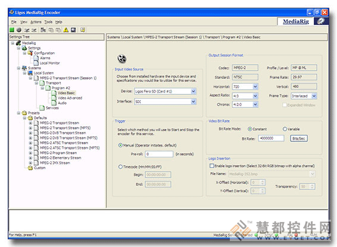This screenshot has height=247, width=337.
Task: Open the File menu
Action: [14, 22]
